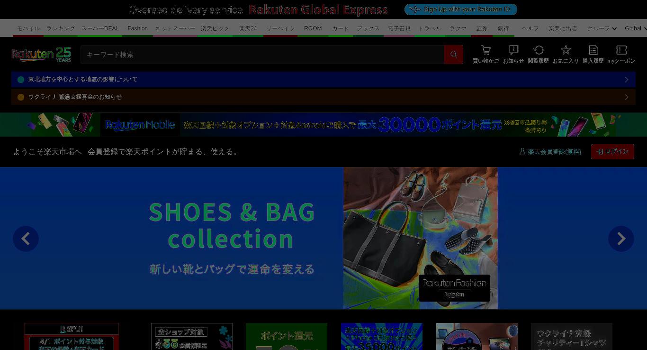Click the ログイン button
Screen dimensions: 647x350
pos(612,152)
